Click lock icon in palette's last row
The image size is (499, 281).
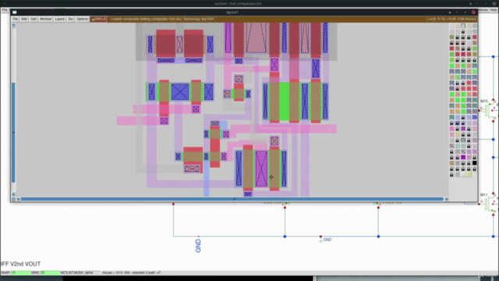[x=451, y=174]
